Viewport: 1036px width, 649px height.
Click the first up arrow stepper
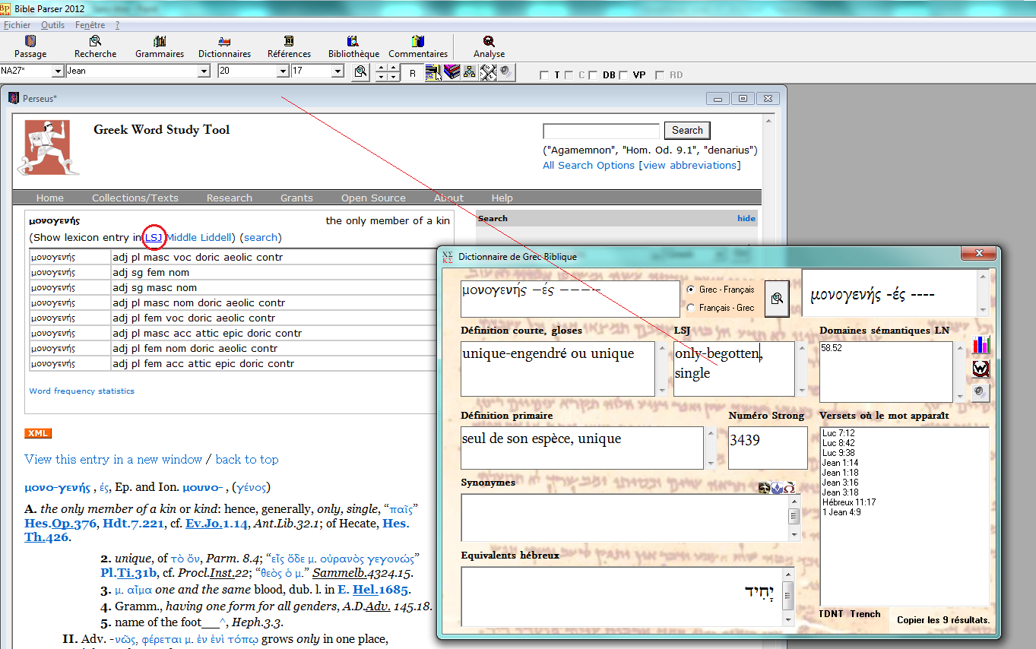coord(381,68)
